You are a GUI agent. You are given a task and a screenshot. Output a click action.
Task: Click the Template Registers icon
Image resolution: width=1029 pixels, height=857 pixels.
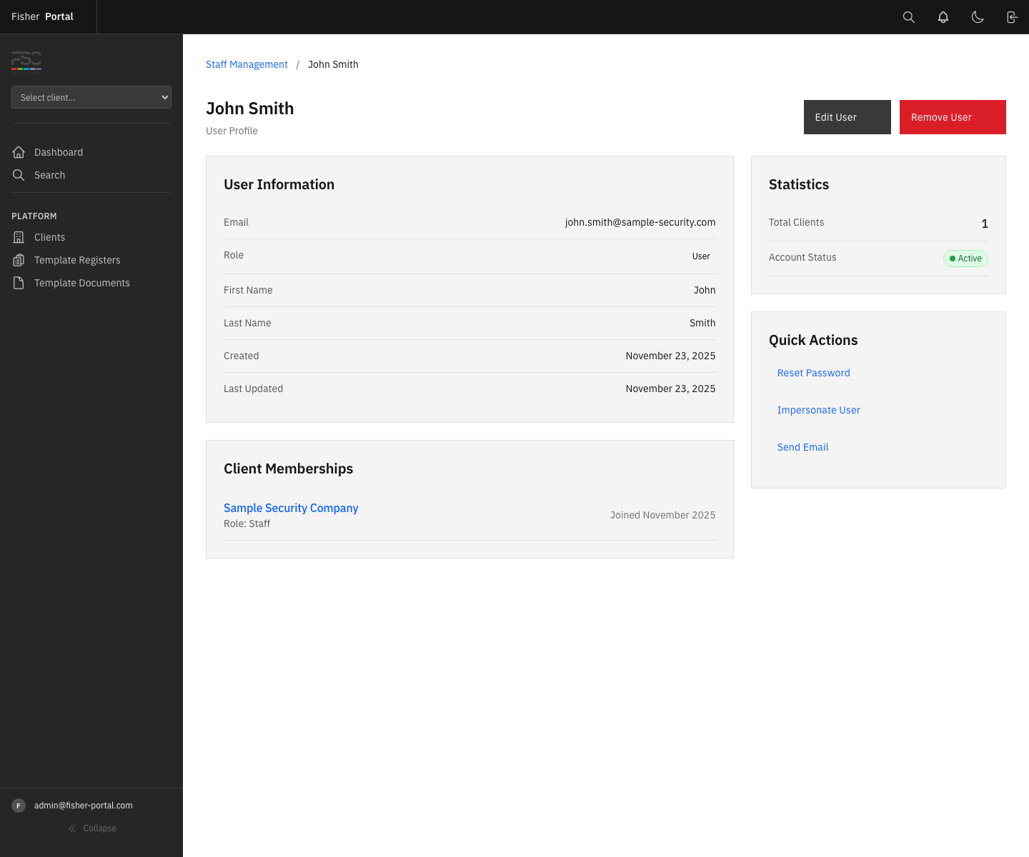click(19, 259)
